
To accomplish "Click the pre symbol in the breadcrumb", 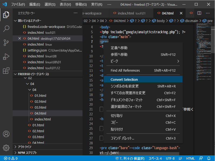I will click(207, 21).
